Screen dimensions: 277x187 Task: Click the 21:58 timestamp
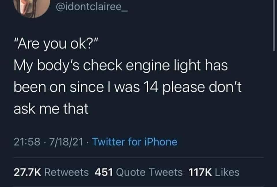(27, 142)
